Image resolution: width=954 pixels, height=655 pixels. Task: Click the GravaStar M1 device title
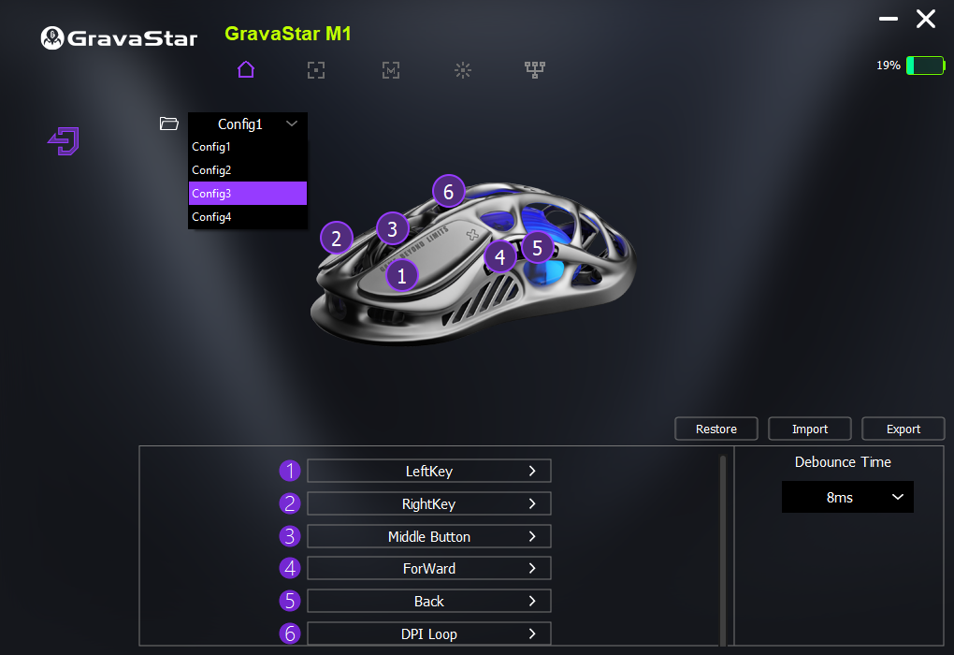[288, 34]
